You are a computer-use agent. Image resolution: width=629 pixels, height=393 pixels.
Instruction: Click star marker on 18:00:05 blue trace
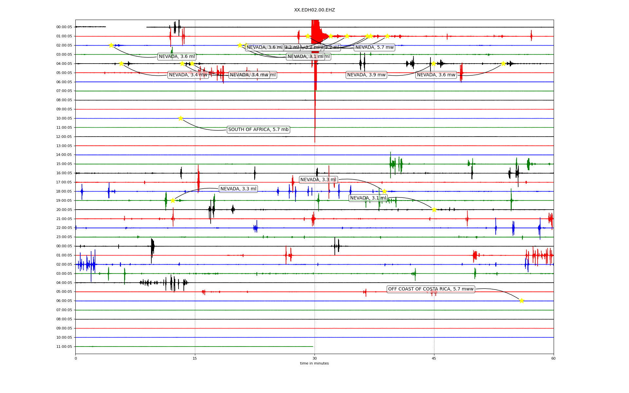click(384, 191)
